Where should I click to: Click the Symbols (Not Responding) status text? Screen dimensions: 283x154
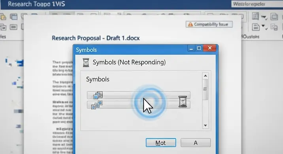click(129, 62)
